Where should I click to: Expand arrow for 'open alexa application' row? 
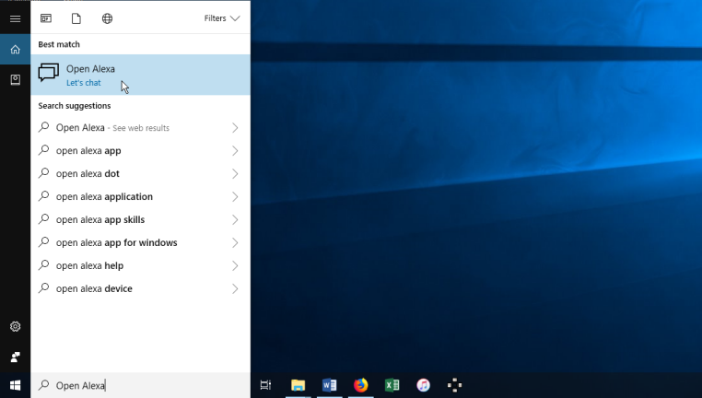pos(235,197)
